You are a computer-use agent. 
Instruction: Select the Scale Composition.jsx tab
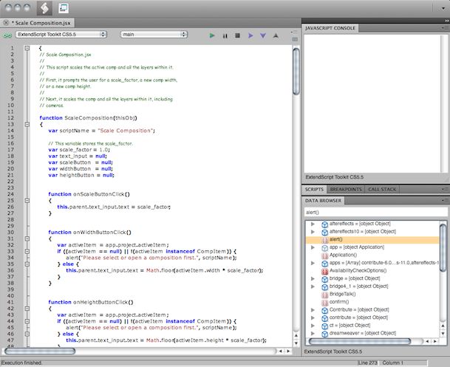42,23
